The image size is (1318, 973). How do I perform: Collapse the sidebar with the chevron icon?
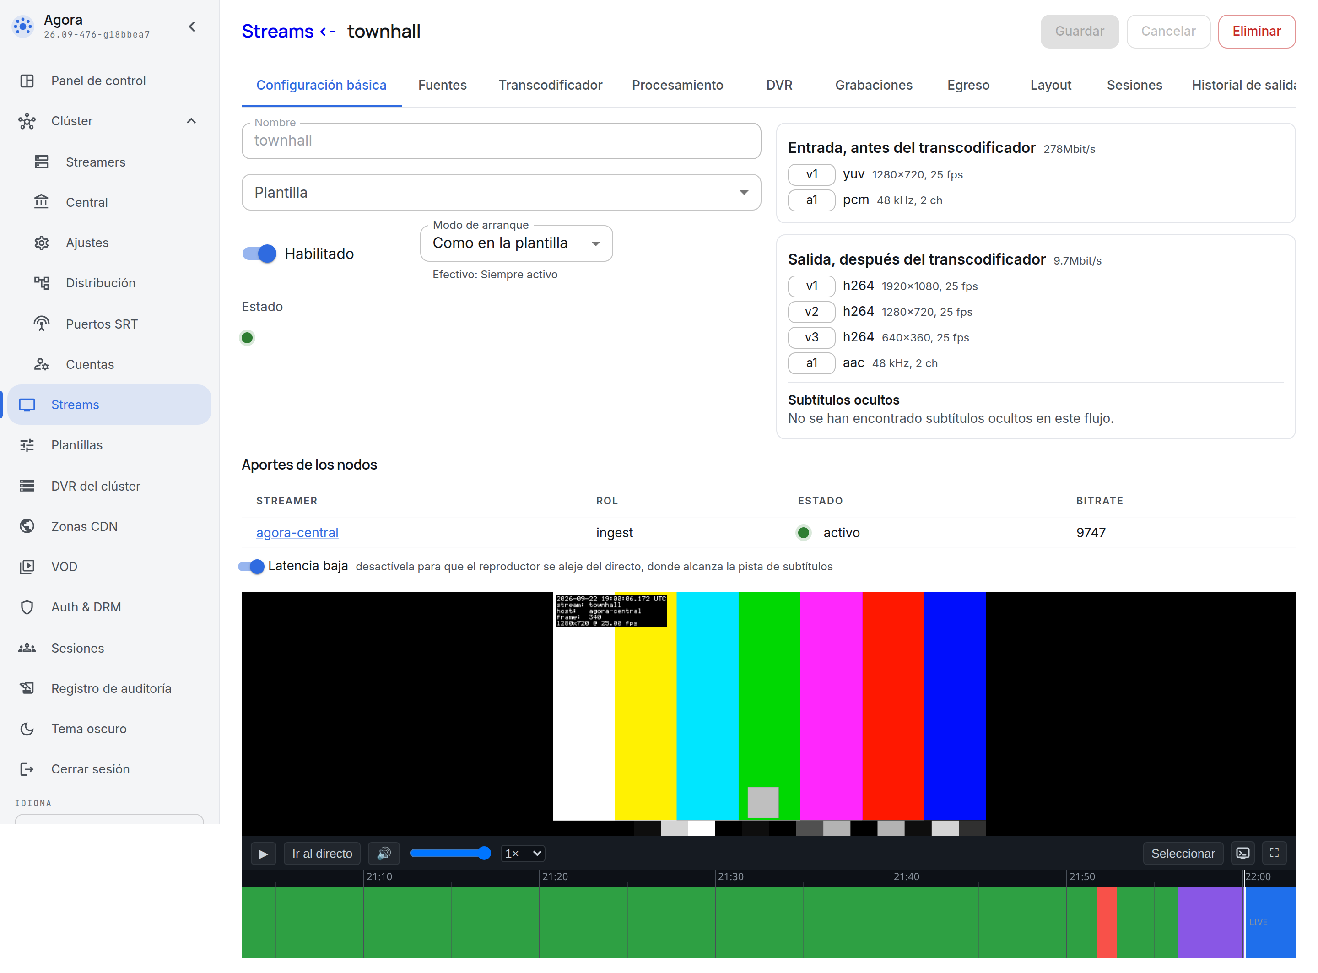pyautogui.click(x=192, y=27)
